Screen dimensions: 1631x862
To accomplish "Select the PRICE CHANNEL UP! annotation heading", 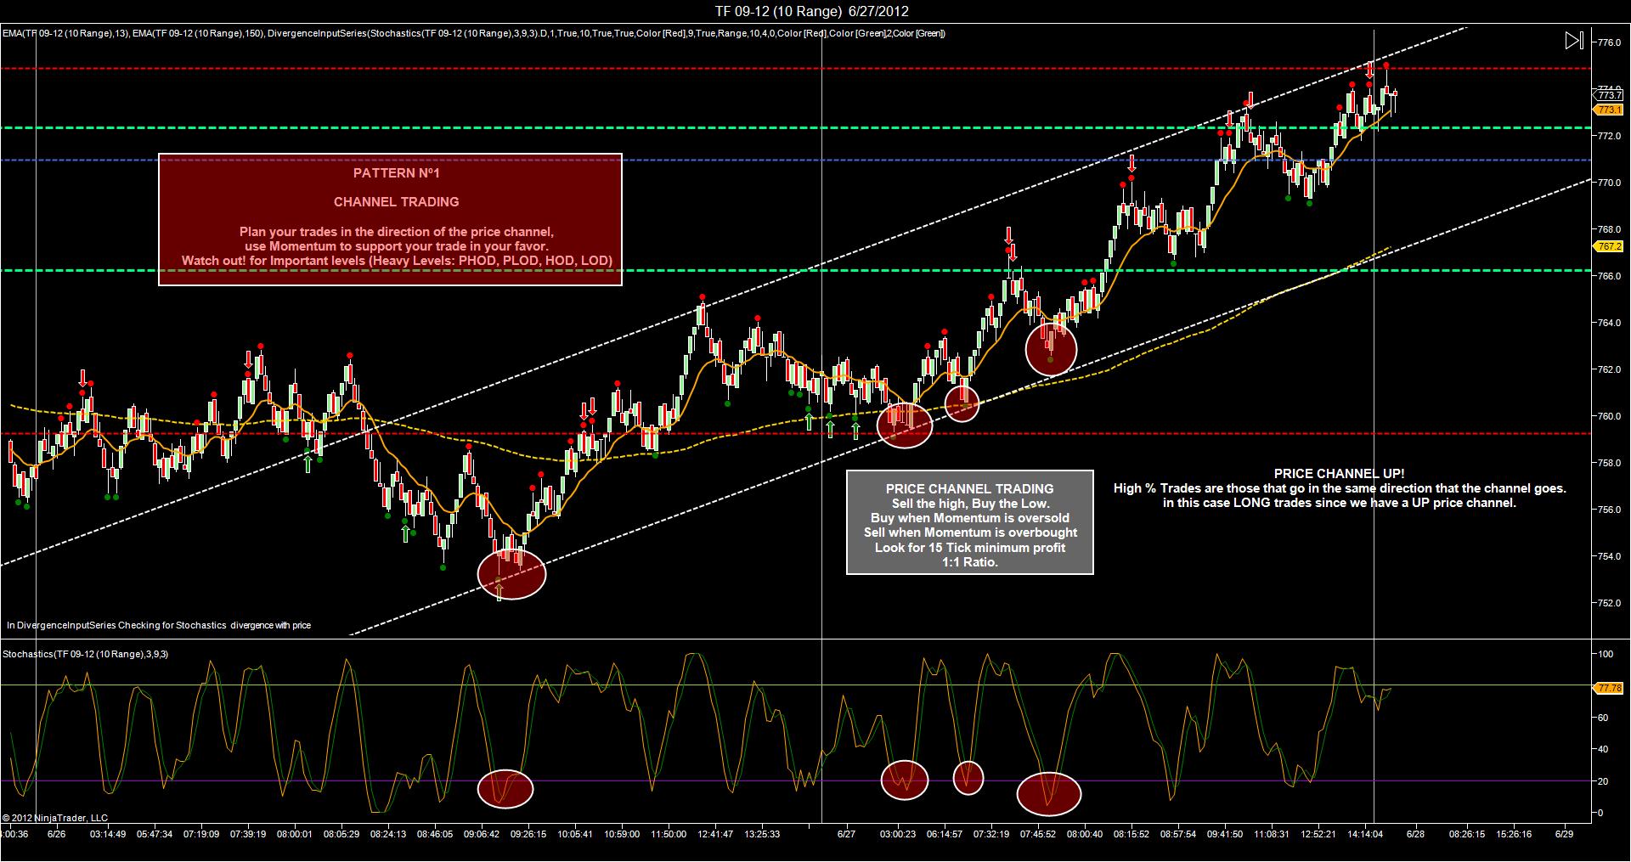I will [1340, 474].
